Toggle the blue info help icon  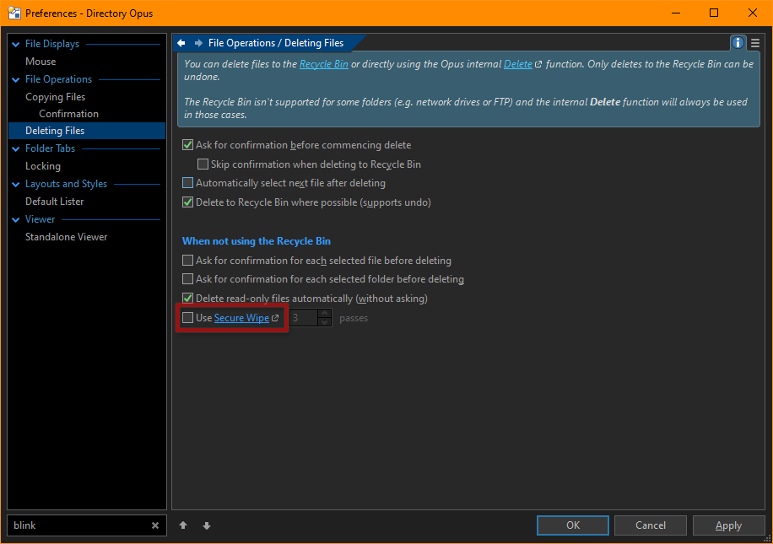pos(738,43)
